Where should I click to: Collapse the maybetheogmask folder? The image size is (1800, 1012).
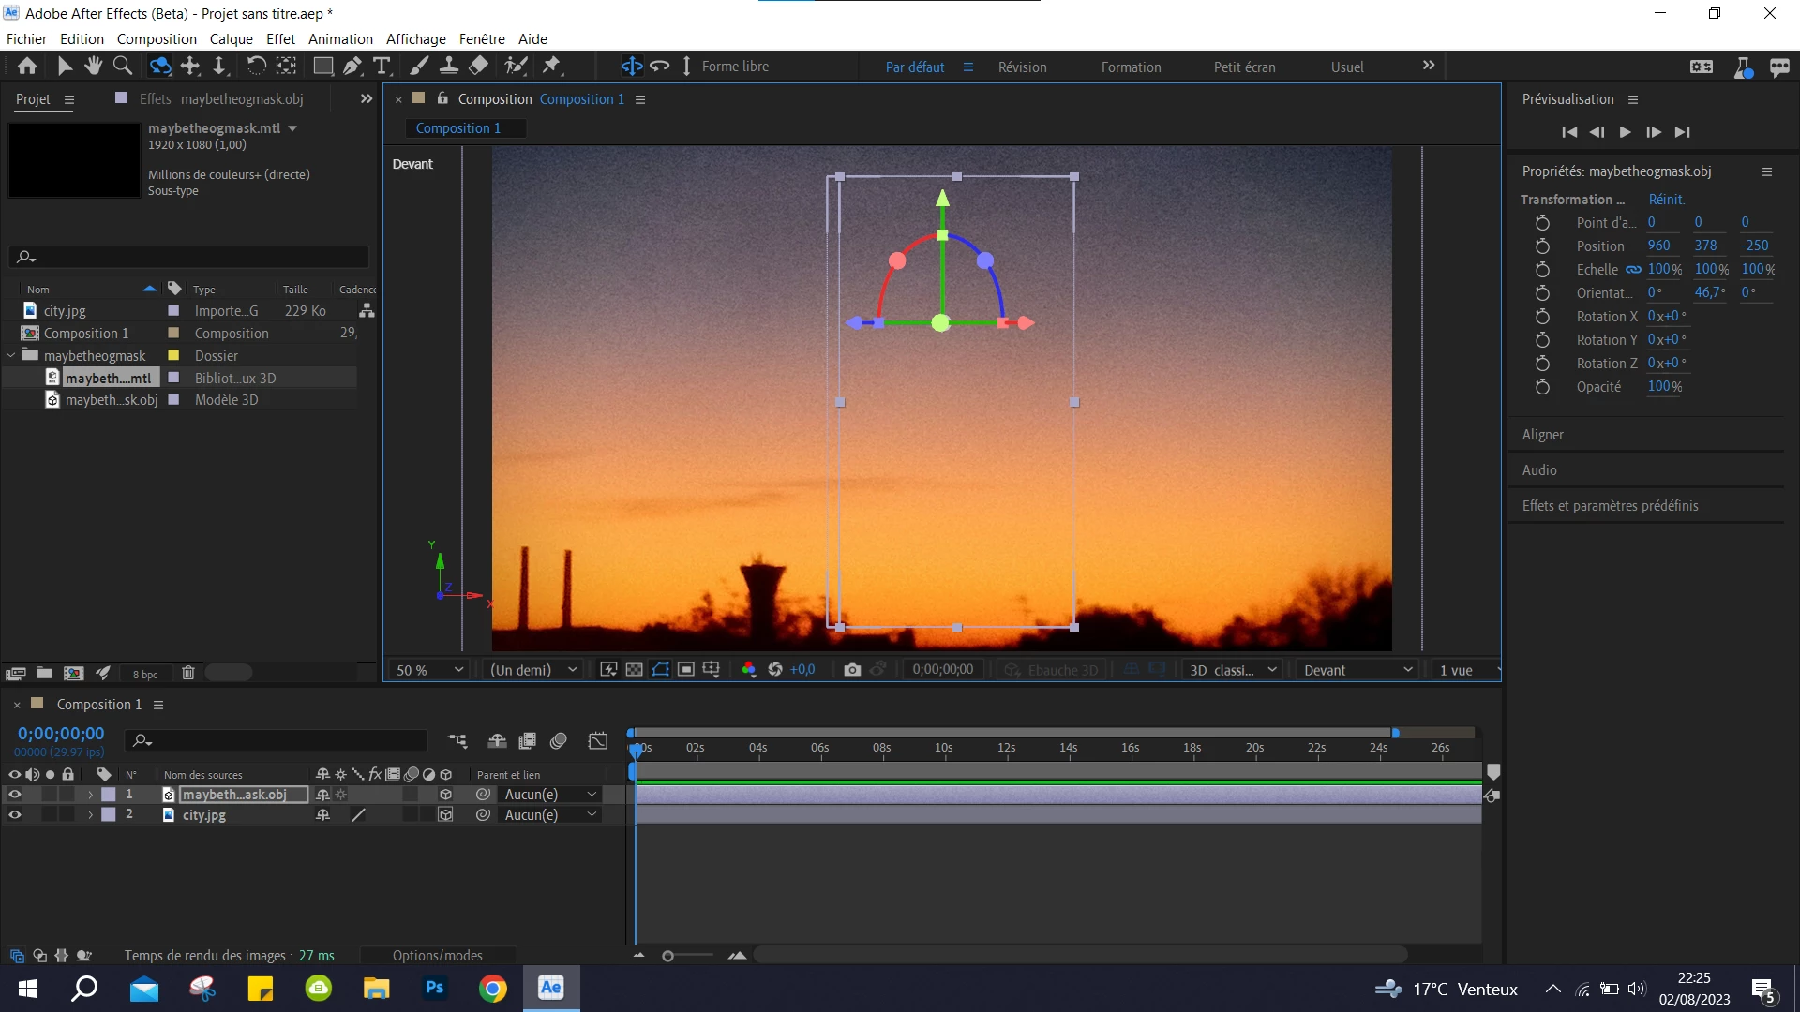point(11,355)
